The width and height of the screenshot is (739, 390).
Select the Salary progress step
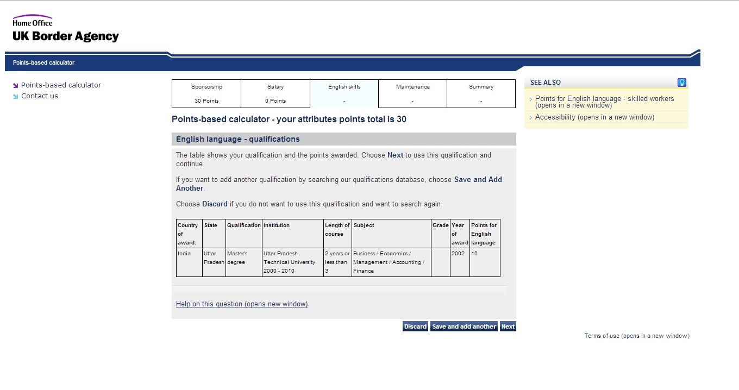coord(275,93)
